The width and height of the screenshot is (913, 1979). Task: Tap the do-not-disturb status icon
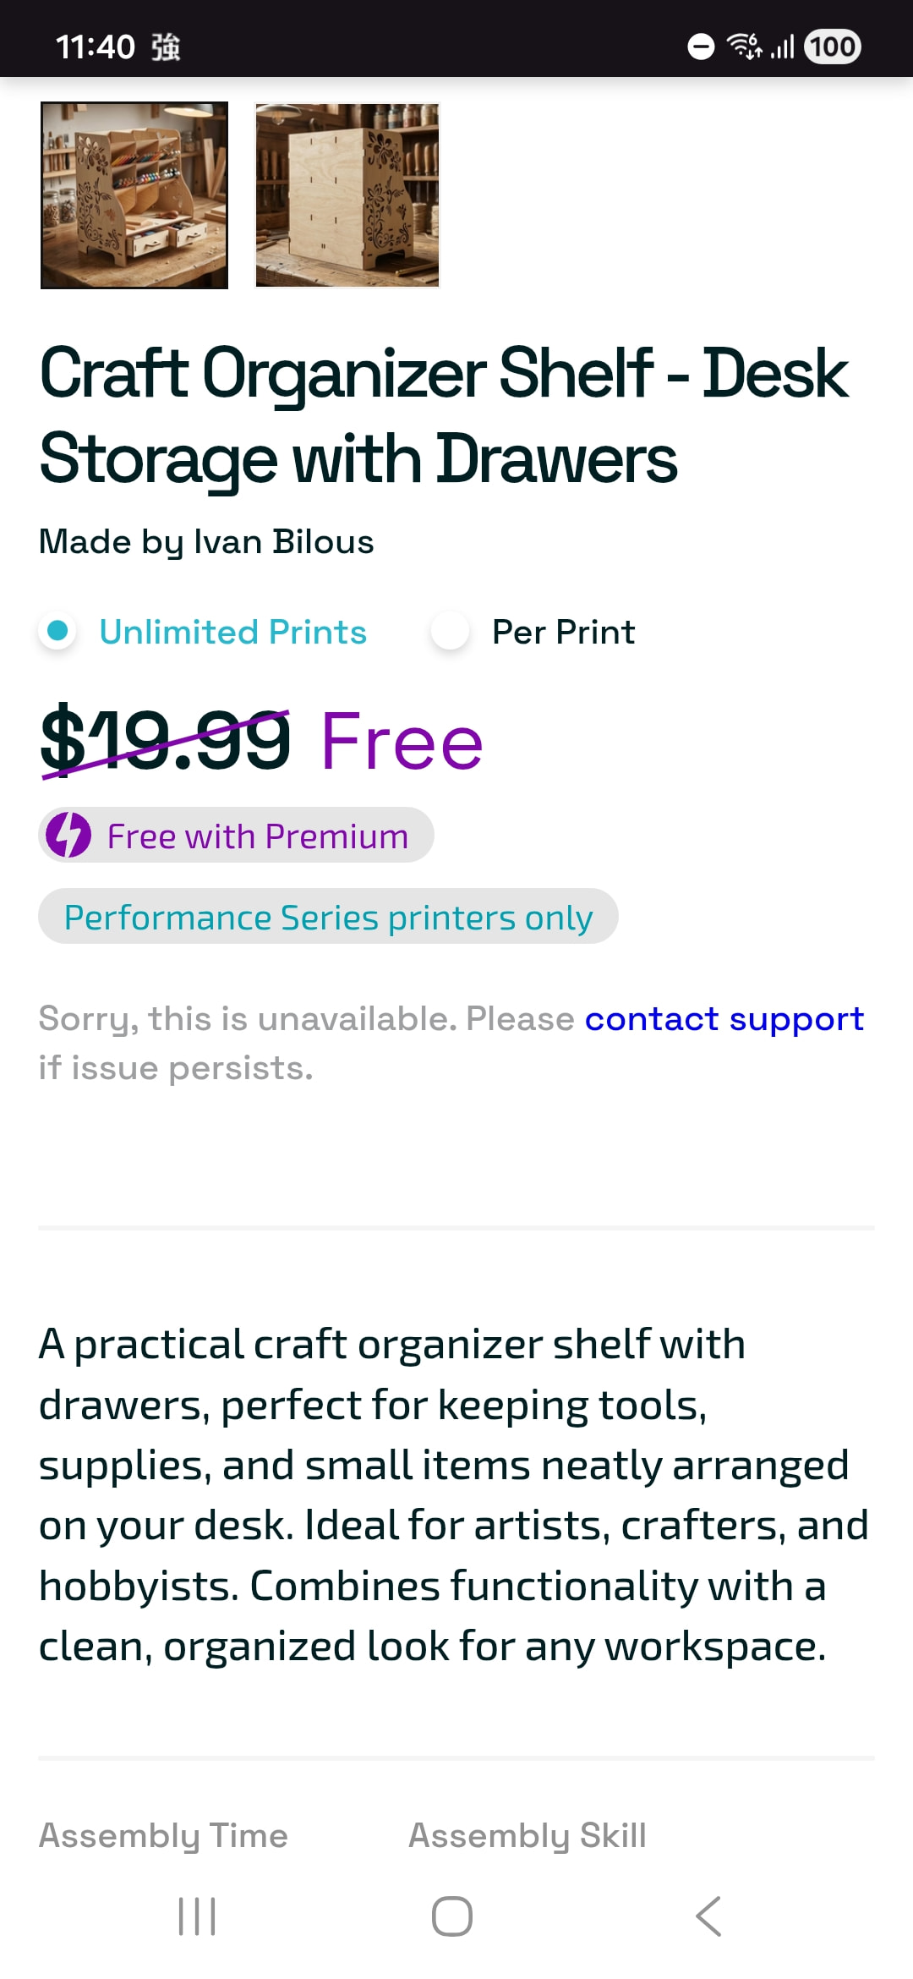coord(701,47)
